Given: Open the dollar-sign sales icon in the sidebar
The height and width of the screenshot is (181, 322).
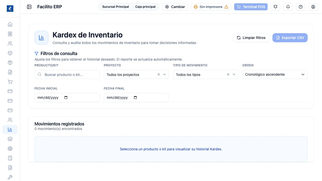Looking at the screenshot, I should [10, 34].
